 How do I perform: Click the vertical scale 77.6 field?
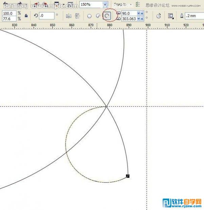[x=9, y=19]
